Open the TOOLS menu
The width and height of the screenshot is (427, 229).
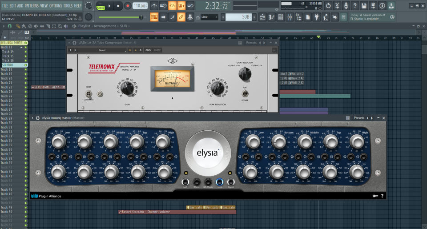tap(68, 5)
